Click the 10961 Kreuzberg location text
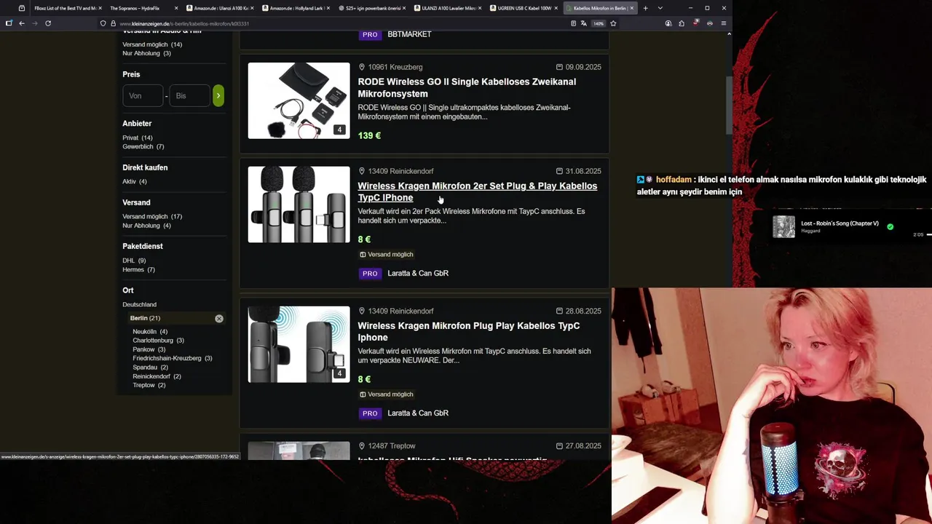The height and width of the screenshot is (524, 932). (x=395, y=67)
